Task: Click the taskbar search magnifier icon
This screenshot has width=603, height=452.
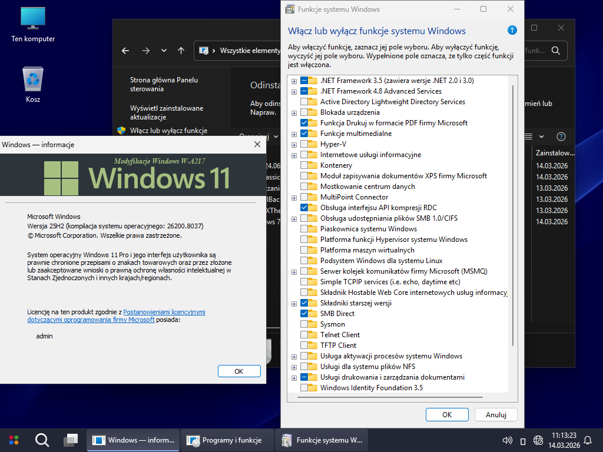Action: tap(42, 440)
